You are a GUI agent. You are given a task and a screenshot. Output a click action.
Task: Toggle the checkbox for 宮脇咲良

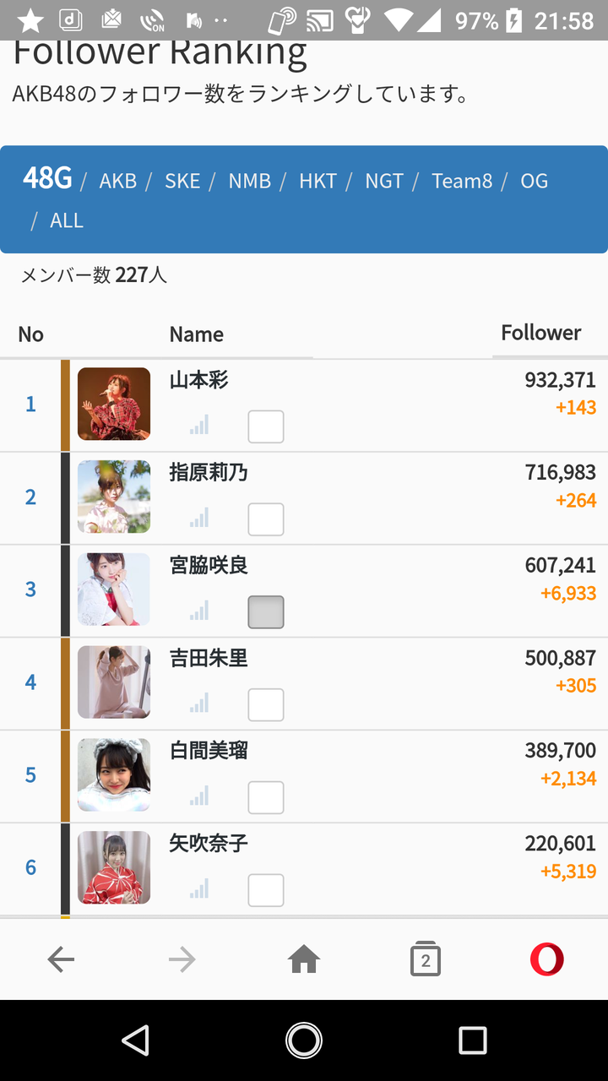266,612
